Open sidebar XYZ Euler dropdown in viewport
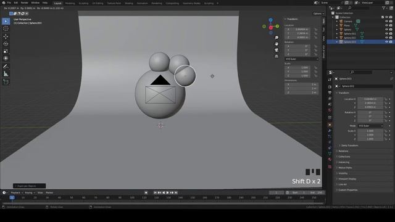Screen dimensions: 395x222 302,59
